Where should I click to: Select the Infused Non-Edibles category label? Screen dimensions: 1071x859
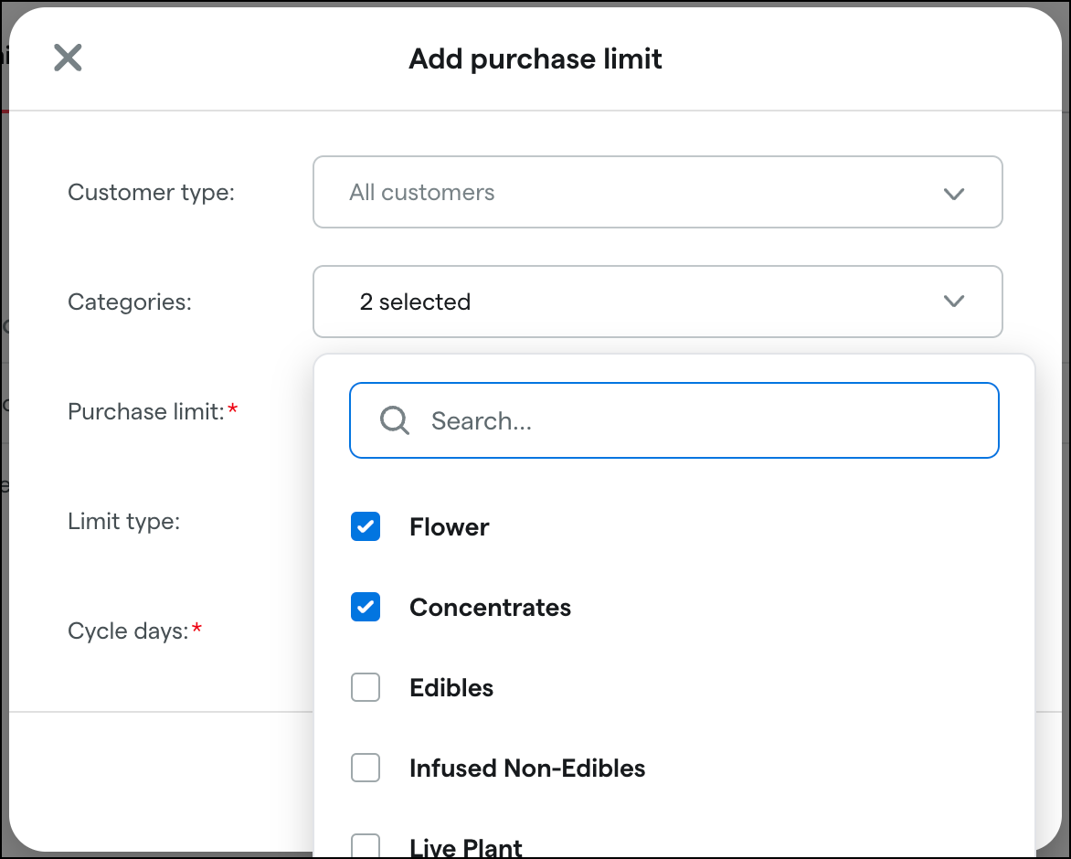click(527, 769)
